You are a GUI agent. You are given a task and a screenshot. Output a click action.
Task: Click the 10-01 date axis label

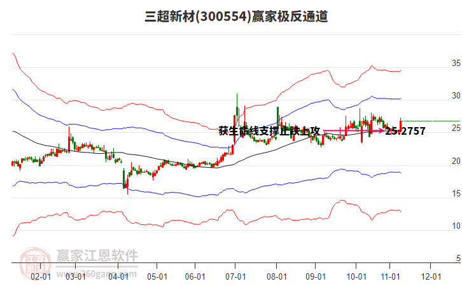coord(356,276)
